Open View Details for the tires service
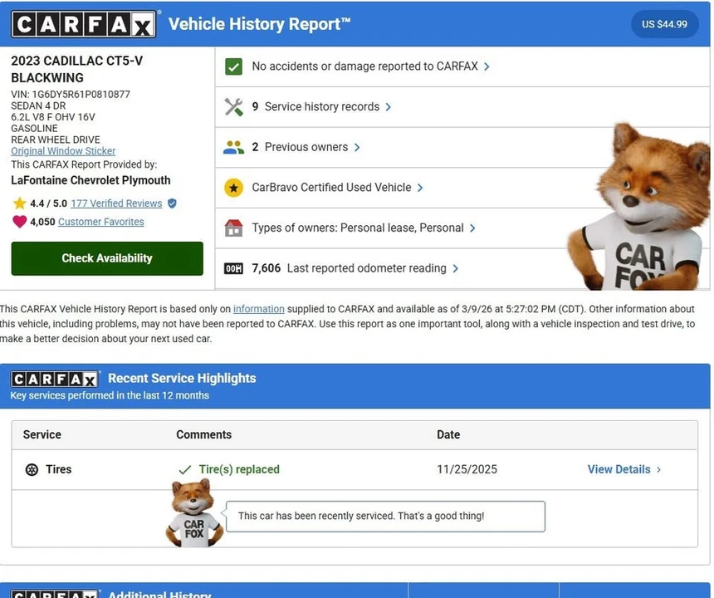 619,469
